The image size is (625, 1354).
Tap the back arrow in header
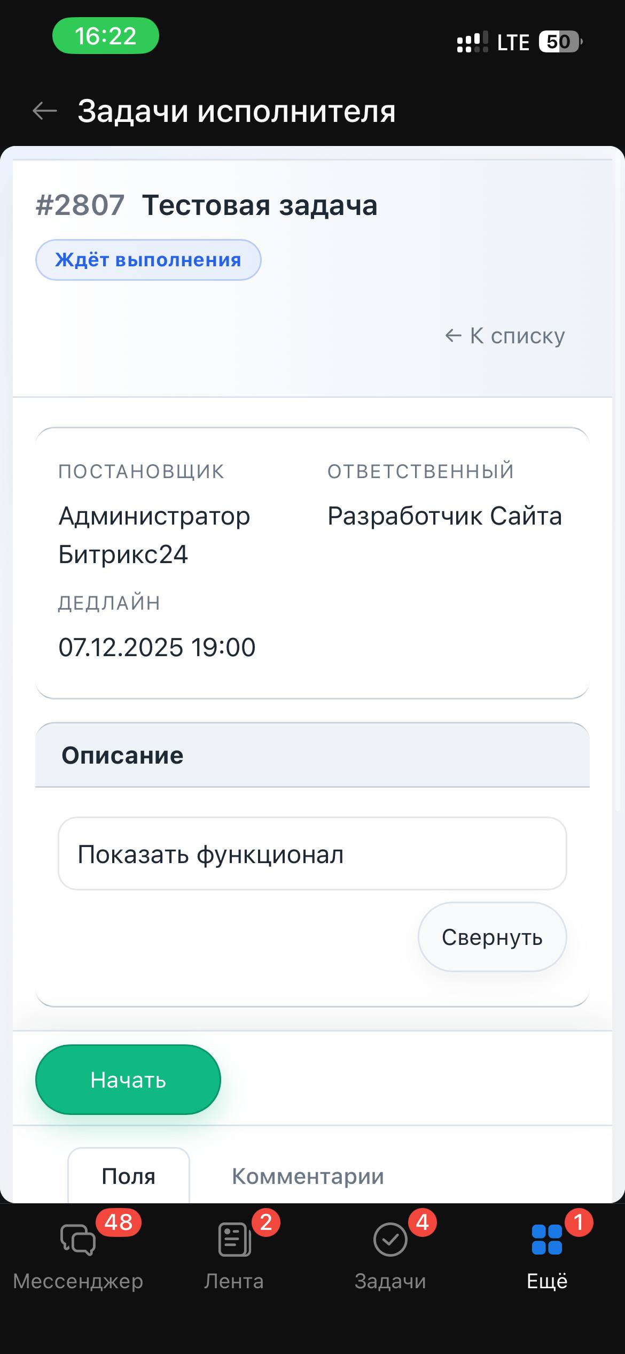pyautogui.click(x=45, y=111)
